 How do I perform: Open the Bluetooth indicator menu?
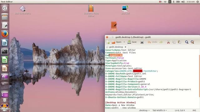(x=174, y=2)
